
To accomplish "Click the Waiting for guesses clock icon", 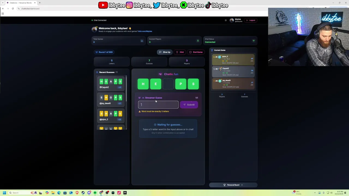I will pos(155,125).
